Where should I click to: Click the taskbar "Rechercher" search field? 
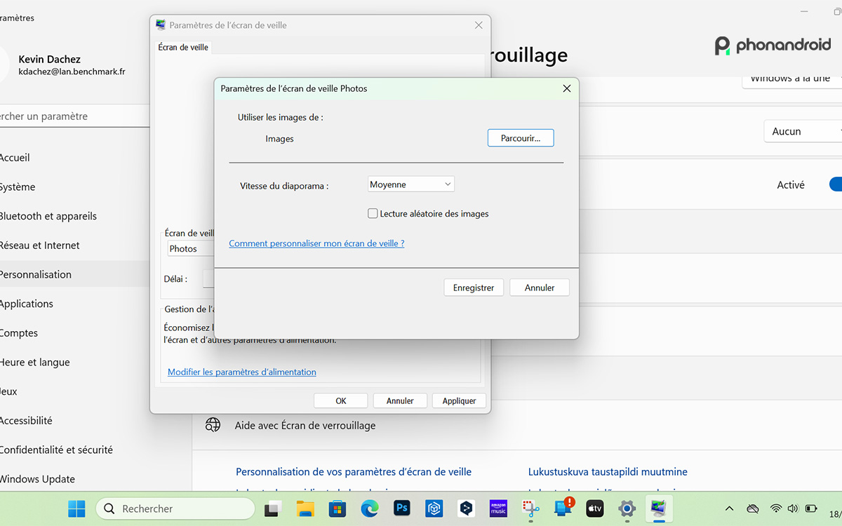point(175,508)
